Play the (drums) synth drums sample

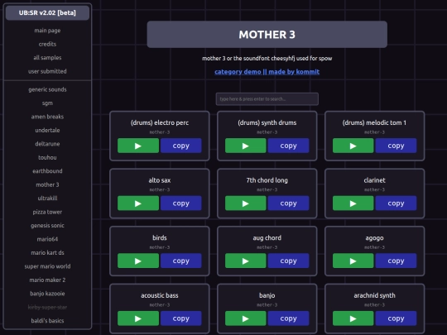point(246,146)
